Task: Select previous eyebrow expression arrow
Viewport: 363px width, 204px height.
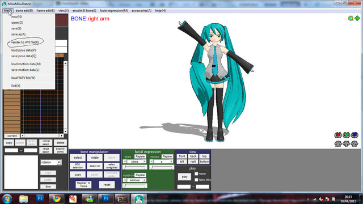Action: click(125, 180)
